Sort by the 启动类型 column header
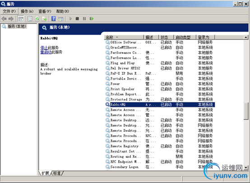This screenshot has width=250, height=183. coord(185,37)
